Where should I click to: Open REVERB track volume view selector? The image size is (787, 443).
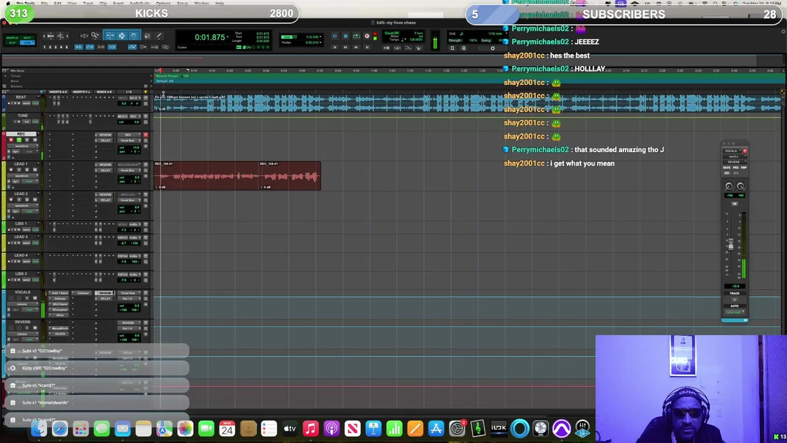[x=23, y=334]
